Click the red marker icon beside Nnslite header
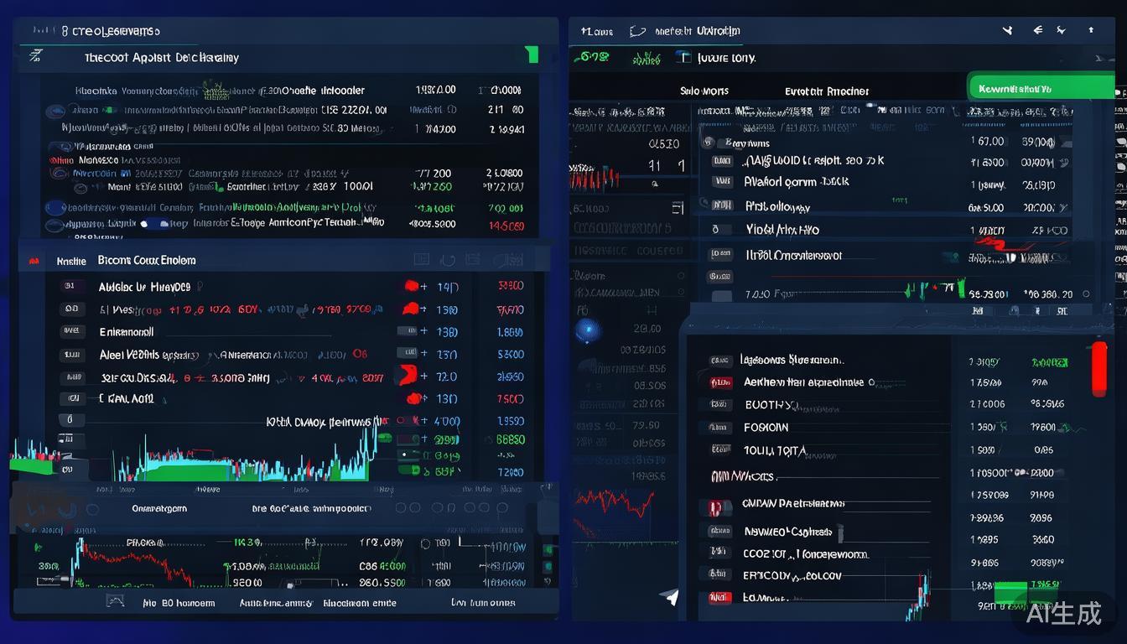Screen dimensions: 1127x644 tap(34, 261)
